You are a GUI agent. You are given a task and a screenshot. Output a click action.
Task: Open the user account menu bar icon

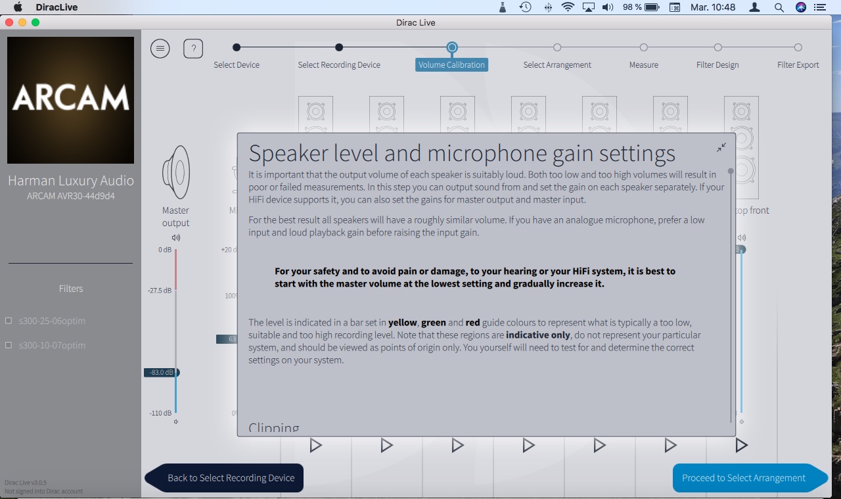[755, 7]
